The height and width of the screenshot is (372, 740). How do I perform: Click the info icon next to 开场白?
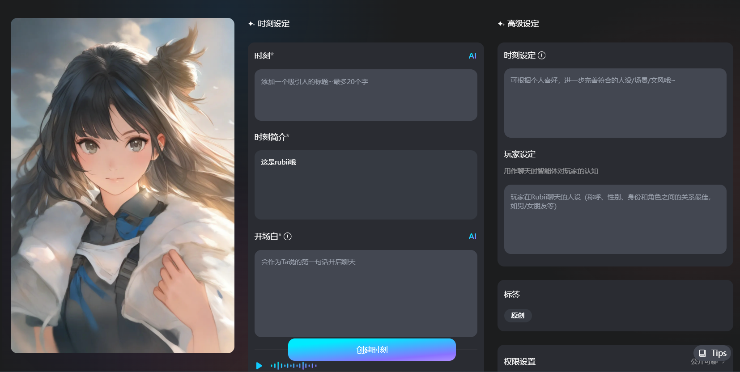(x=288, y=237)
